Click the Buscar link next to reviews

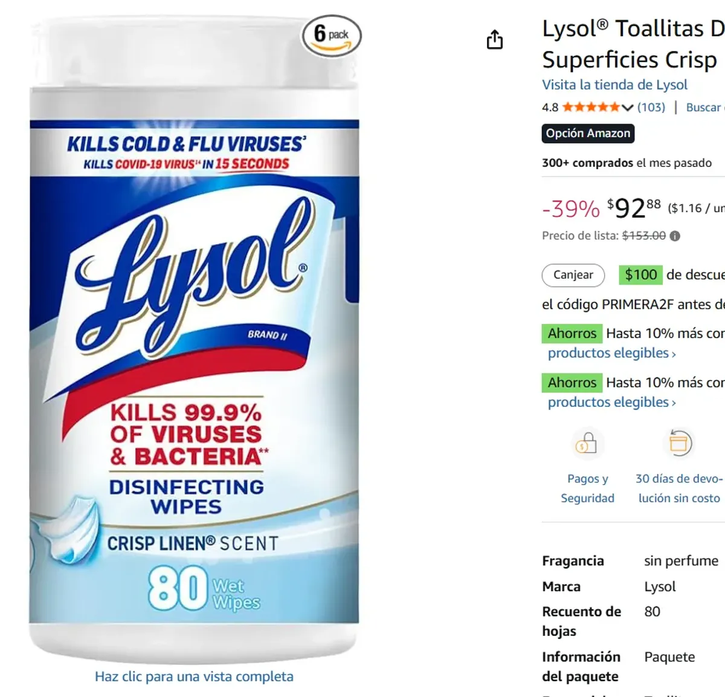pos(704,107)
